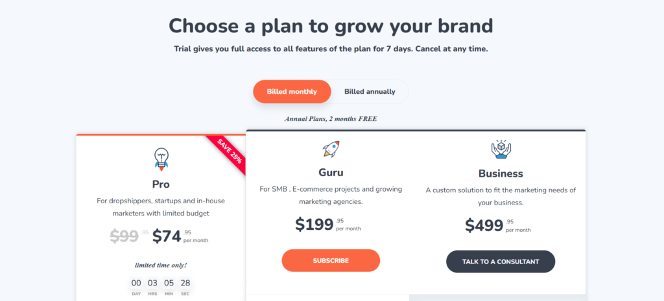Click the SAVE 25% corner ribbon
664x301 pixels.
point(229,152)
